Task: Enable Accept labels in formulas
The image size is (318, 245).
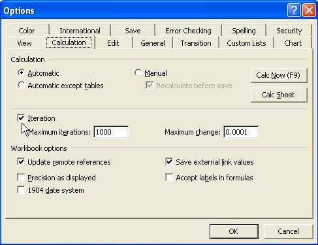Action: (169, 178)
